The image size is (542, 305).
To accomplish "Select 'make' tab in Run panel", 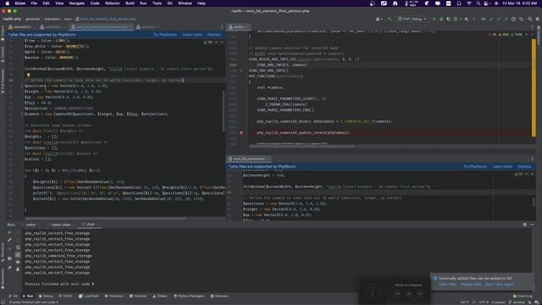I will pyautogui.click(x=30, y=225).
